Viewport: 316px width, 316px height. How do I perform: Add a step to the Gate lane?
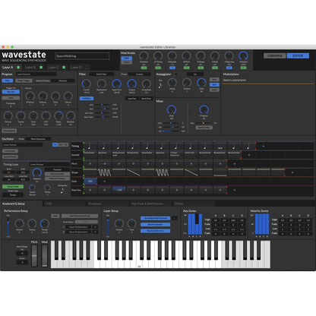(104, 182)
